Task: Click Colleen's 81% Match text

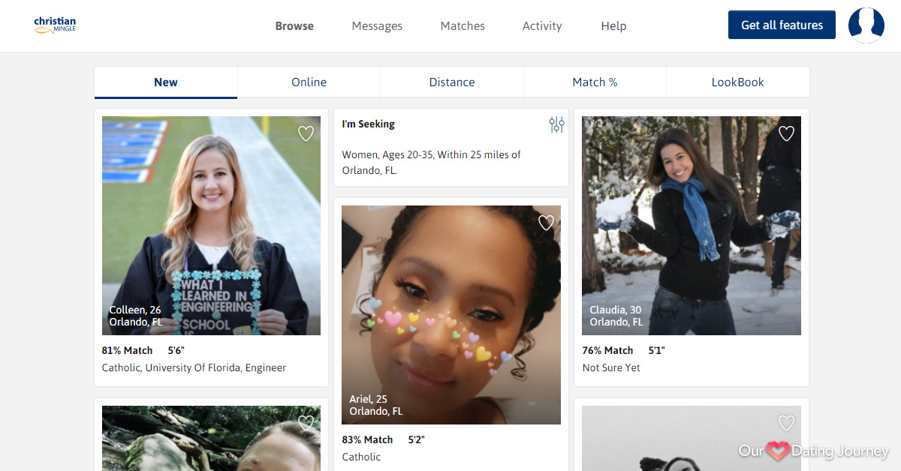Action: [127, 350]
